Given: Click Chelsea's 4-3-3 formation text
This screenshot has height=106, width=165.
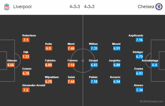Looking at the screenshot, I should coord(89,7).
